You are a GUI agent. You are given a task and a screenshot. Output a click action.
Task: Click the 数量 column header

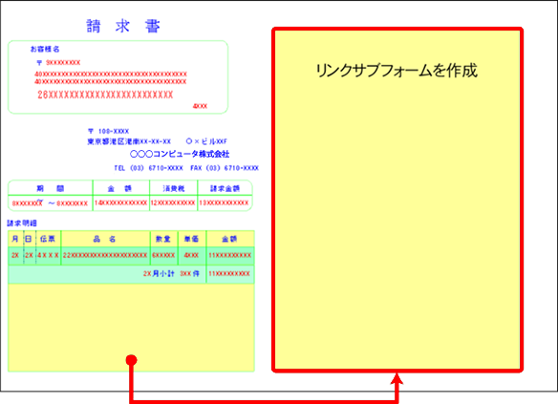pos(163,239)
